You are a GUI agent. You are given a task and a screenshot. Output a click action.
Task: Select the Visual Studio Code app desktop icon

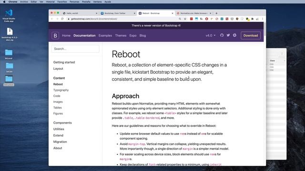[9, 16]
